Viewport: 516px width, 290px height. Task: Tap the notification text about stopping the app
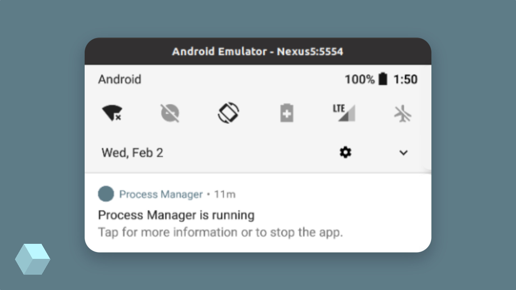tap(221, 232)
